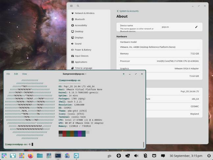Viewport: 213px width, 160px height.
Task: Edit the device name with pencil icon
Action: click(196, 27)
